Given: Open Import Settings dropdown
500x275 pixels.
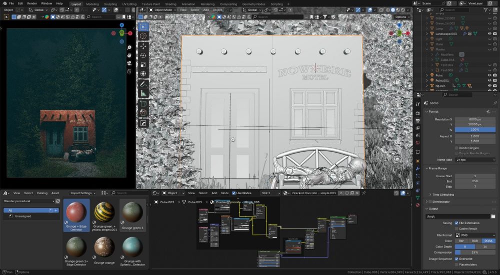Looking at the screenshot, I should tap(82, 193).
